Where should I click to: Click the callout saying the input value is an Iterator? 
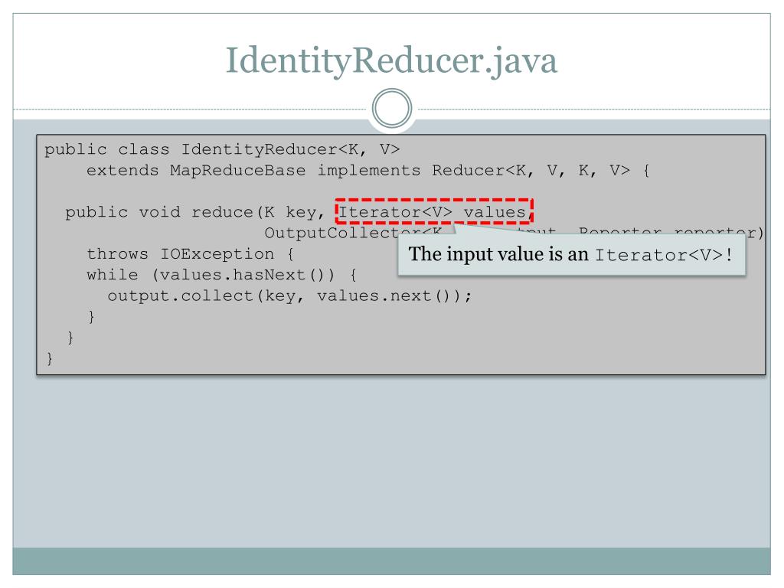tap(571, 254)
